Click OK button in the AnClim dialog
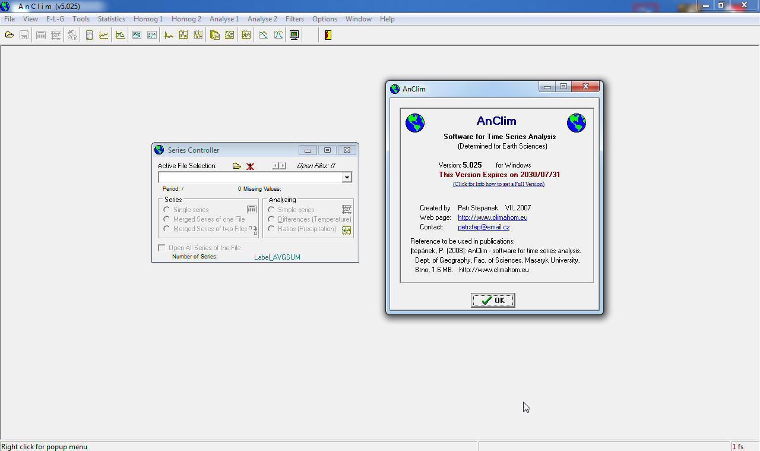 (x=493, y=300)
